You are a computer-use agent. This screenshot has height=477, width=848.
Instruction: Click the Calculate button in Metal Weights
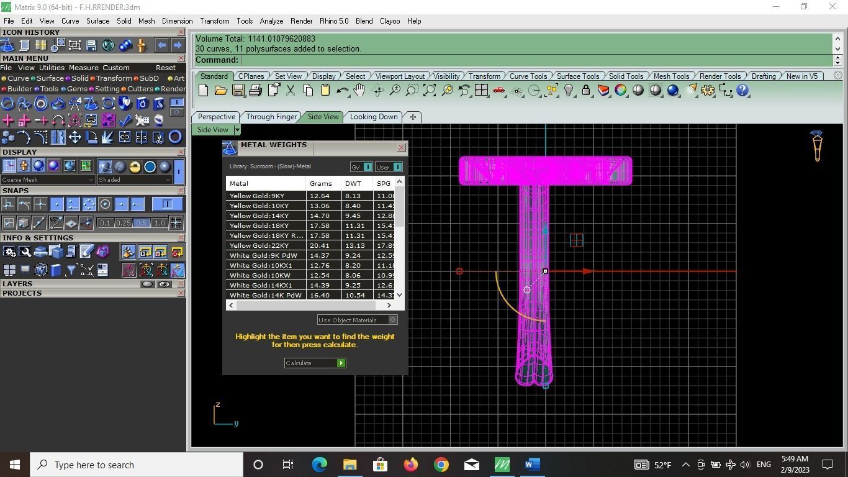(x=315, y=363)
